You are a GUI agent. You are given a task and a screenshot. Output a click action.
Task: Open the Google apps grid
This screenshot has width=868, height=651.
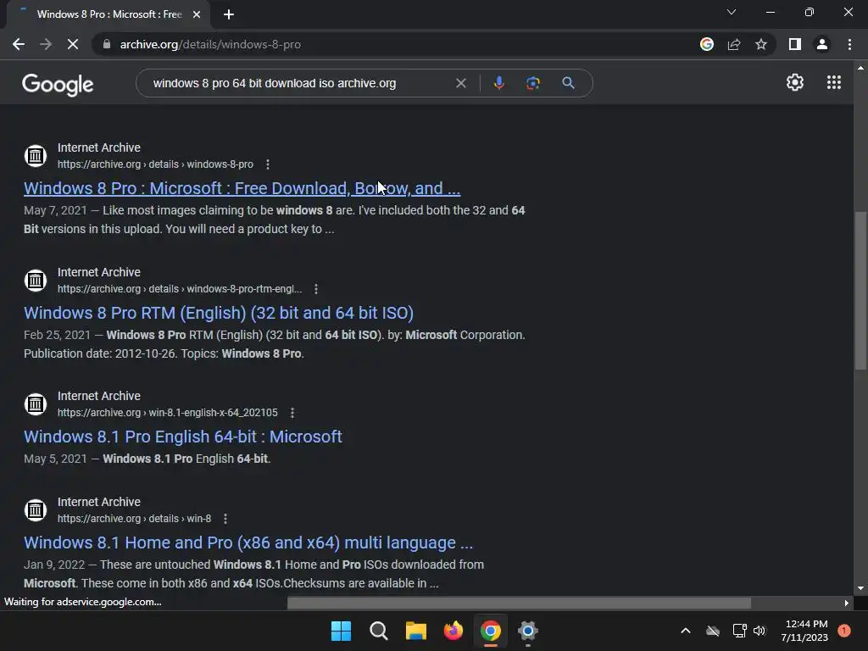[x=834, y=82]
